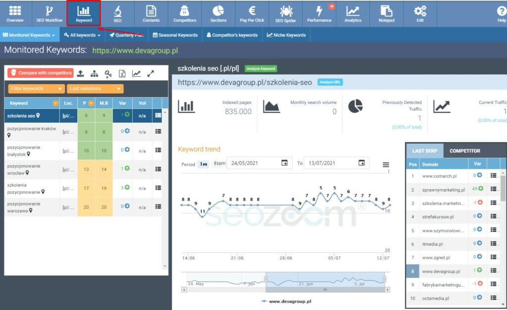Open the Seasonal Keywords tab

click(x=175, y=35)
